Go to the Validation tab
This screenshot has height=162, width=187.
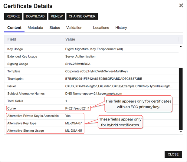tap(74, 28)
